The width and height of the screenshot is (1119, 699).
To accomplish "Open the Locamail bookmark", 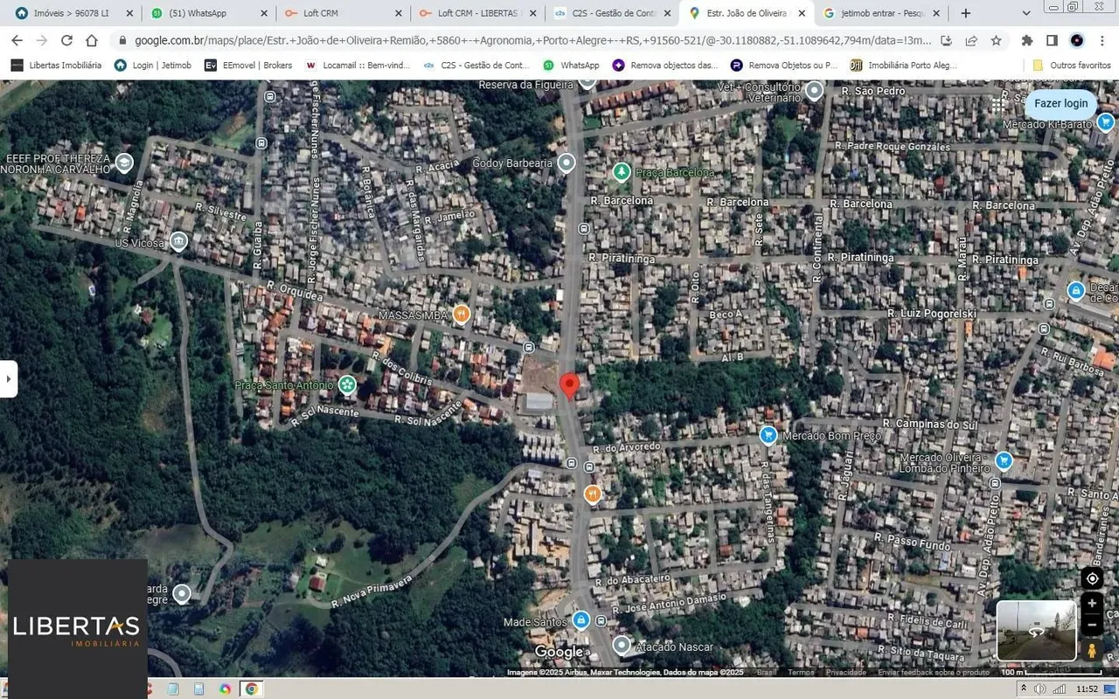I will point(358,66).
